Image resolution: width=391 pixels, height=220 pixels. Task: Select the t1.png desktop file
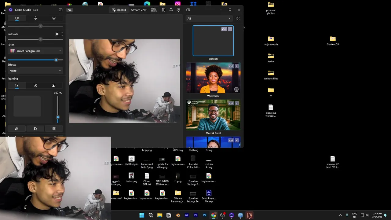[178, 178]
